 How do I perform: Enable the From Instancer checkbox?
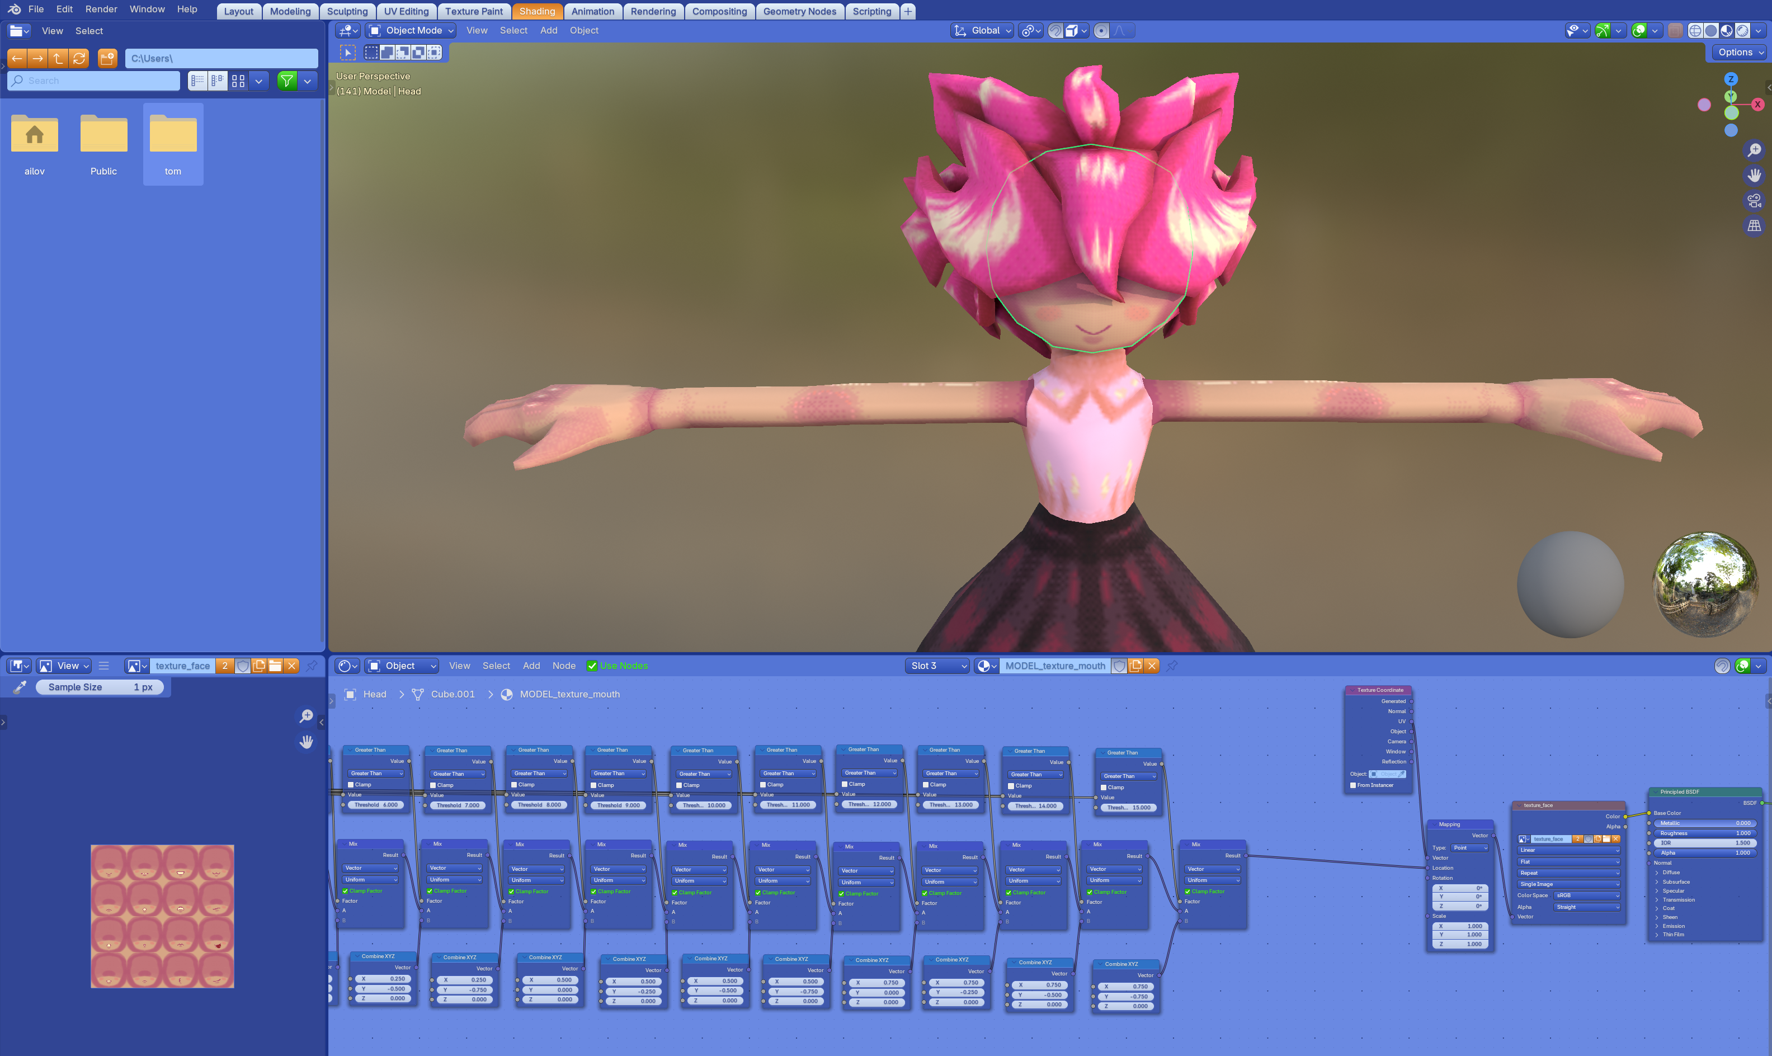coord(1353,786)
